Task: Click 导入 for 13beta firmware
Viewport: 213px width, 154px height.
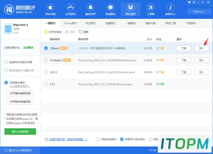Action: (x=202, y=48)
